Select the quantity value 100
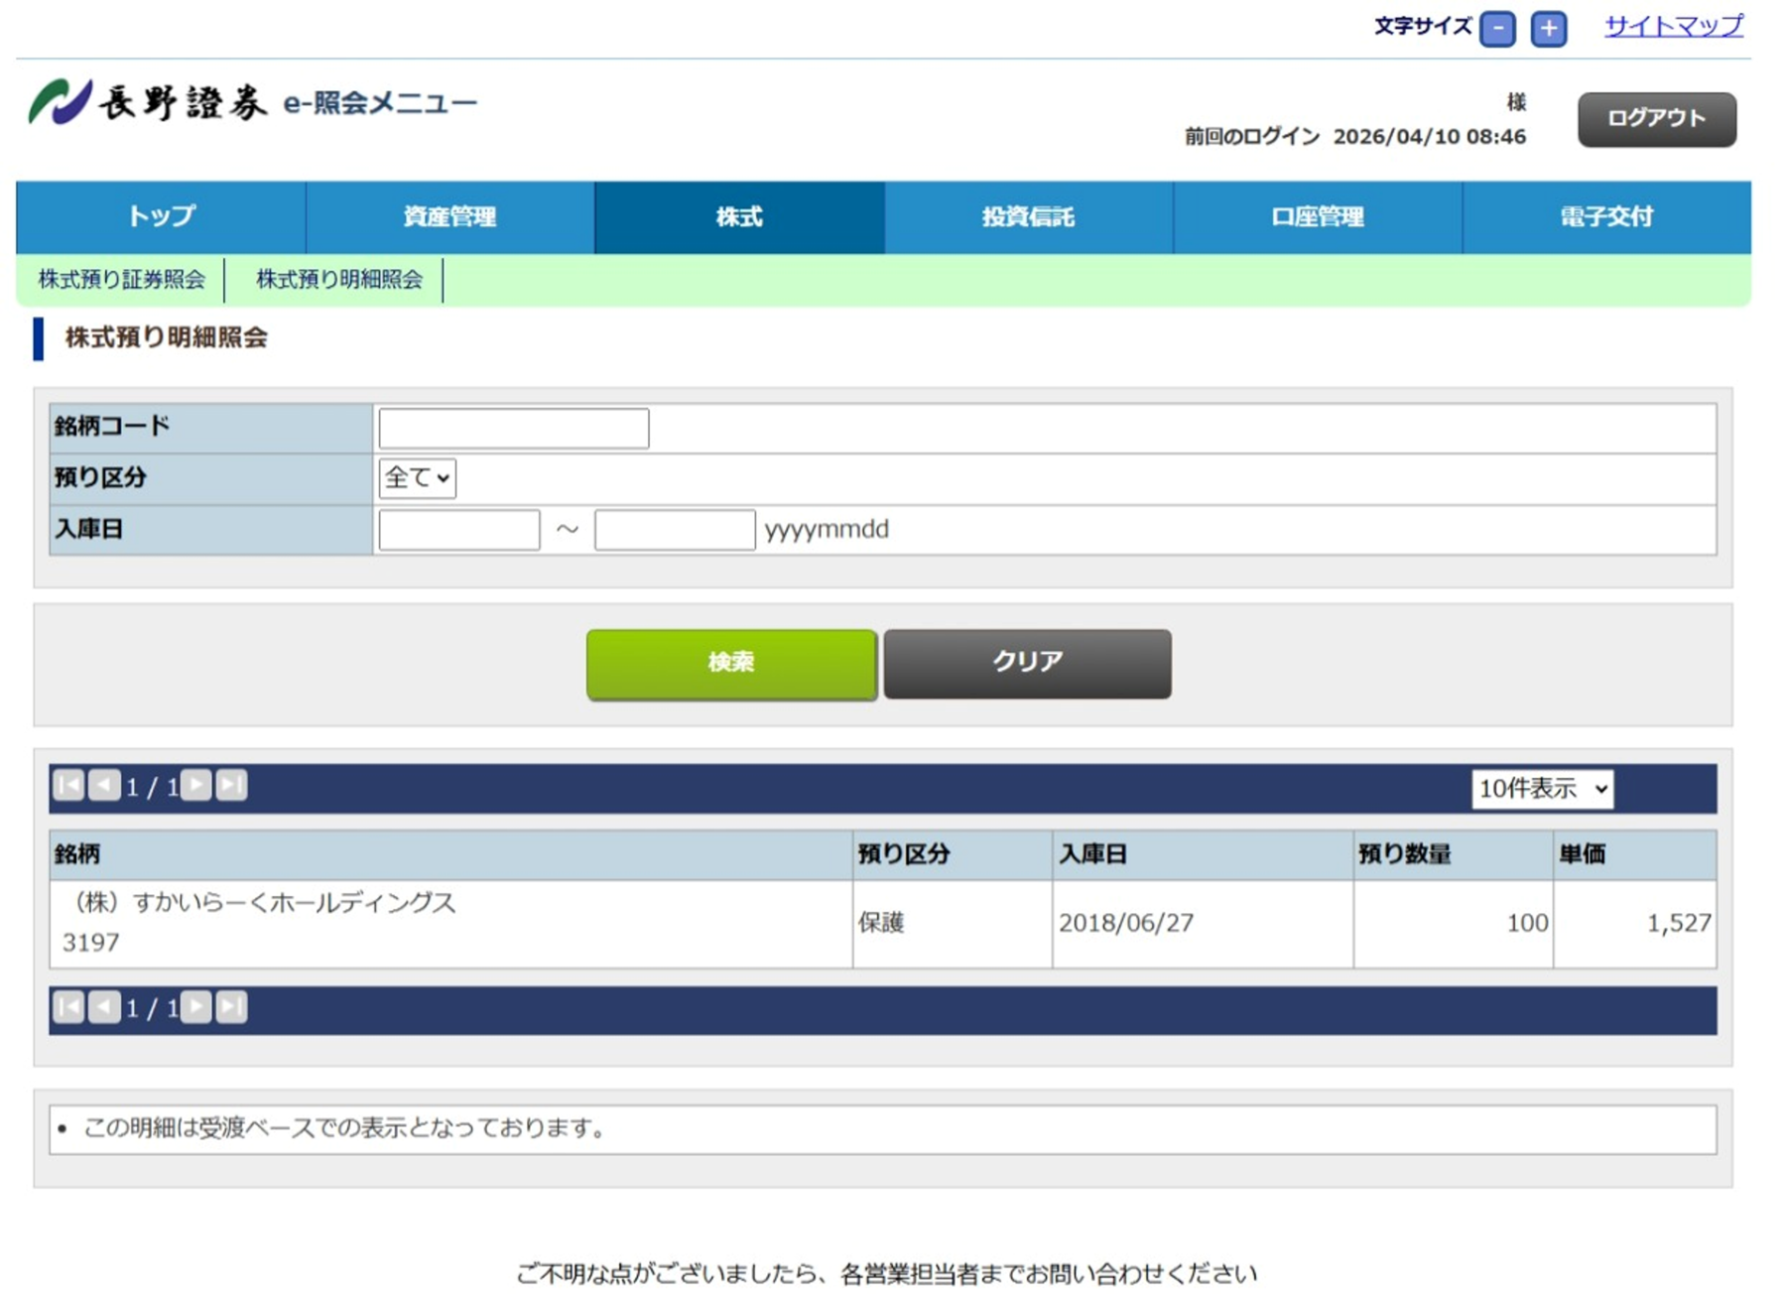1786x1294 pixels. pyautogui.click(x=1528, y=923)
